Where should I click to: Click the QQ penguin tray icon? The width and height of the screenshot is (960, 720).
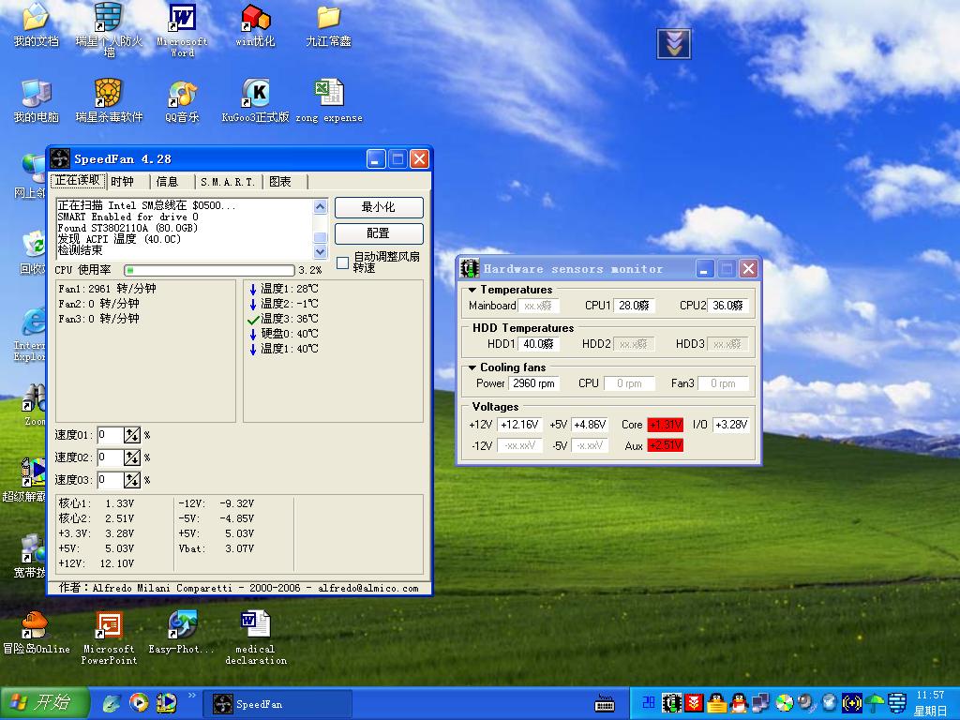tap(738, 702)
